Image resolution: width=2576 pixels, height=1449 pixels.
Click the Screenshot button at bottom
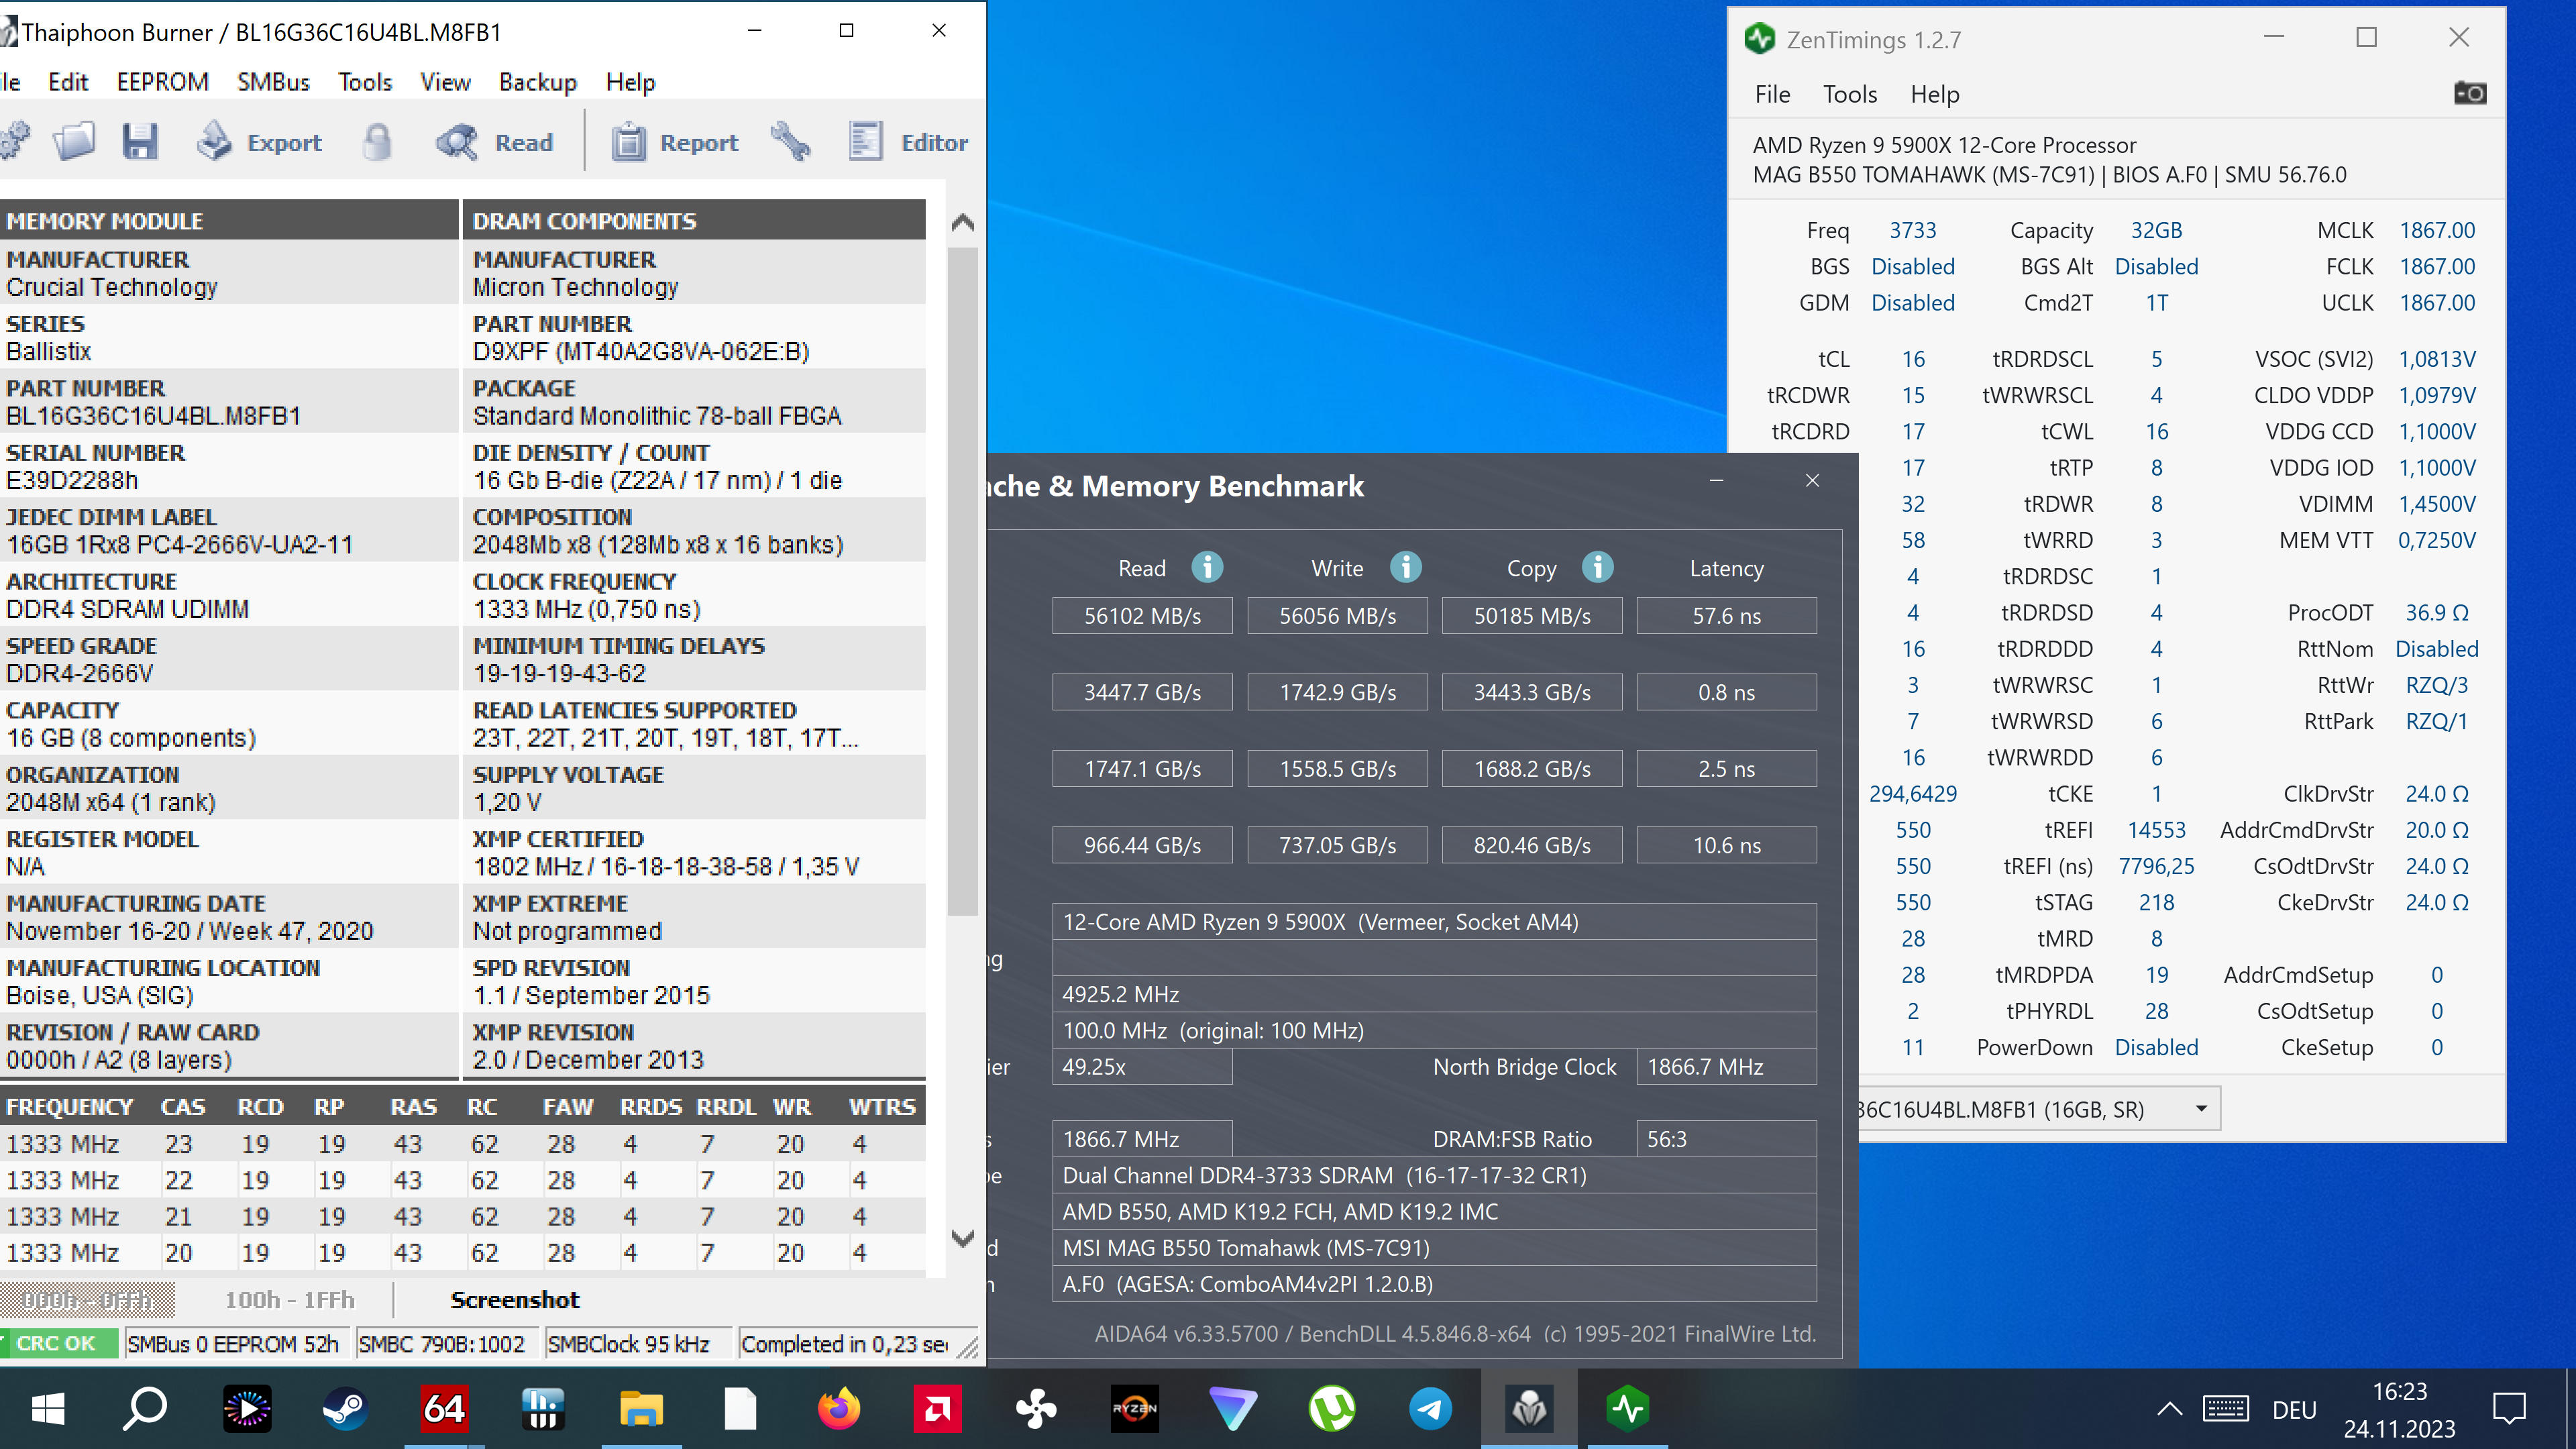tap(514, 1299)
